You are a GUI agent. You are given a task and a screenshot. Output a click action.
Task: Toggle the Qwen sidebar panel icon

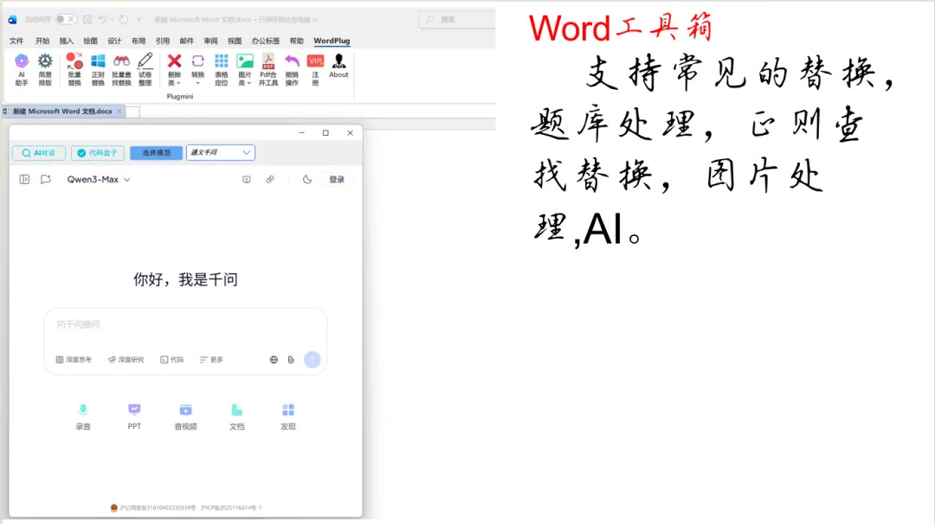pyautogui.click(x=24, y=179)
